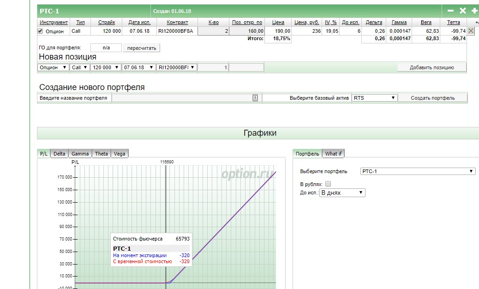Sort by Тетта column header

point(453,22)
